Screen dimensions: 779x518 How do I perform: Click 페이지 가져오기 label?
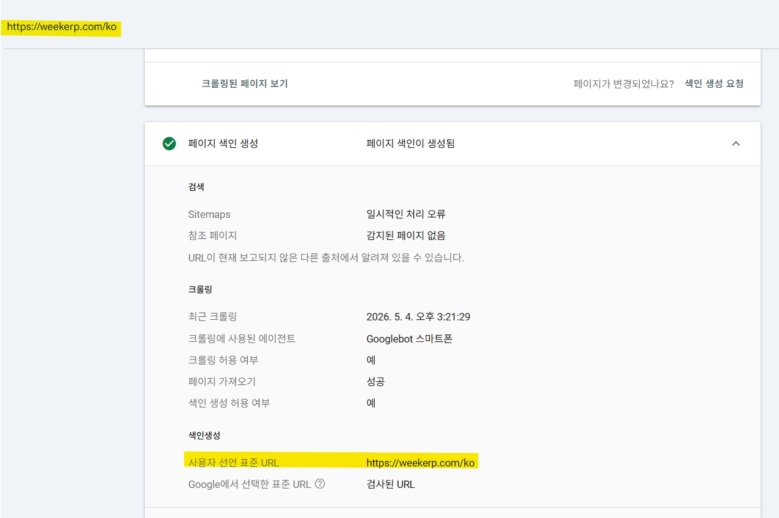coord(221,382)
